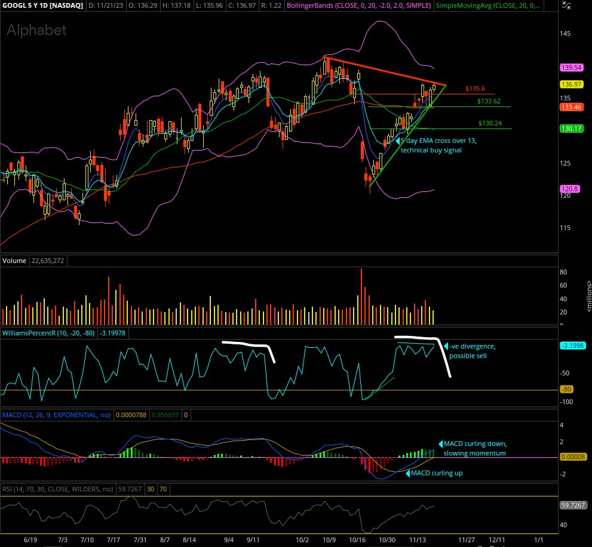The width and height of the screenshot is (592, 547).
Task: Click the Volume study label
Action: 14,261
